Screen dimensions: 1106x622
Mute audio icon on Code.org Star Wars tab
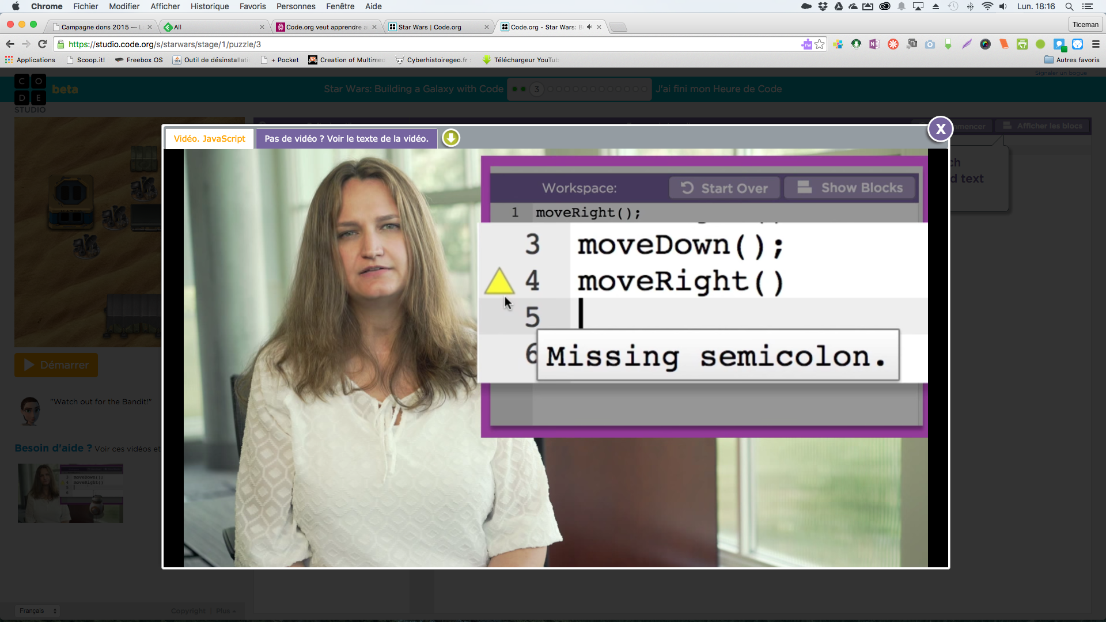(x=589, y=27)
